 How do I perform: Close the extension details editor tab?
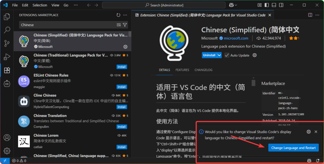[270, 15]
